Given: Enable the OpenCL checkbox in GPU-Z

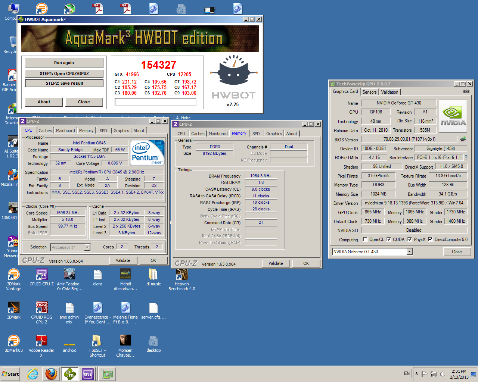Looking at the screenshot, I should tap(365, 239).
